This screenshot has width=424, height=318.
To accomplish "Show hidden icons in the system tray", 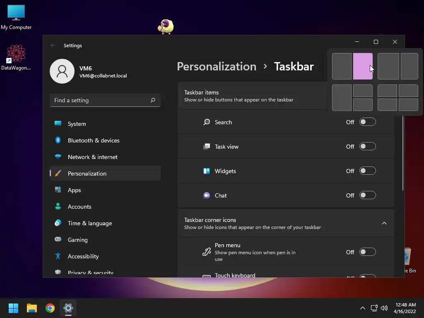I will tap(363, 308).
